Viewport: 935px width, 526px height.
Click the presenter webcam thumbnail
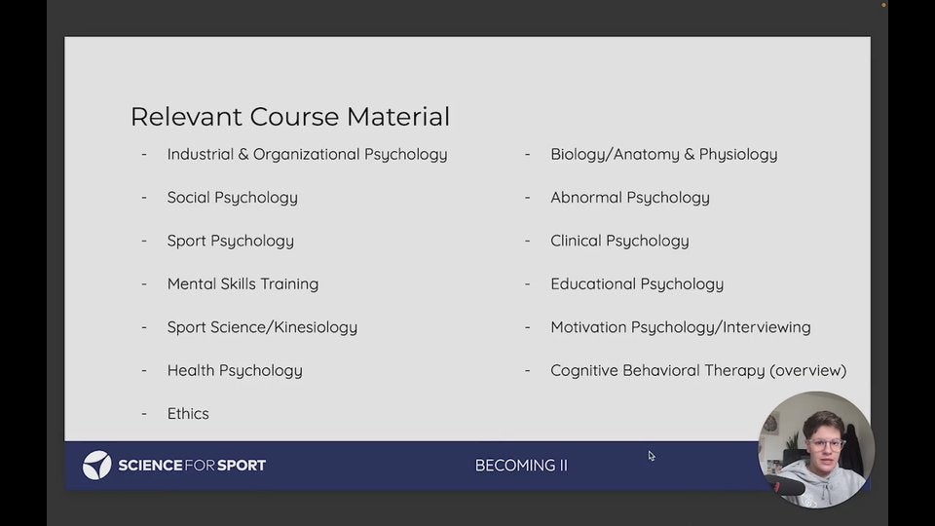[x=816, y=450]
